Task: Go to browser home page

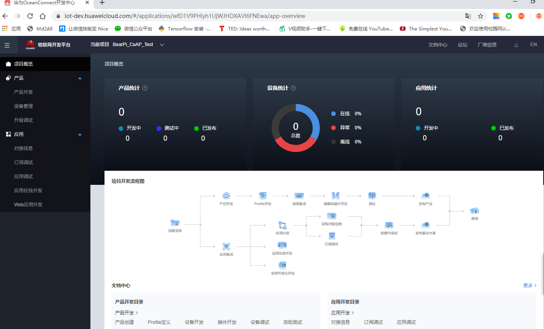Action: (43, 16)
